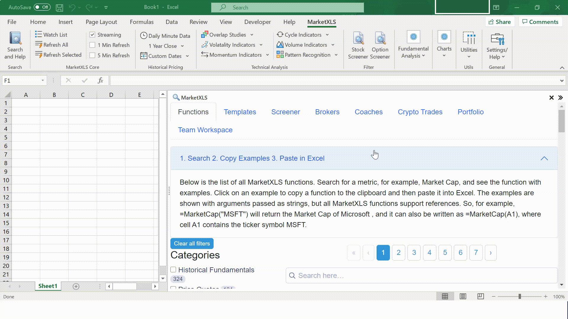The image size is (568, 319).
Task: Switch to the Screener tab
Action: pos(285,112)
